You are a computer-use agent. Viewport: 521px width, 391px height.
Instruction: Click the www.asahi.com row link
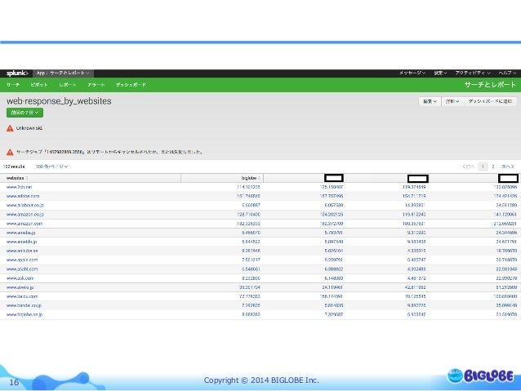(22, 269)
